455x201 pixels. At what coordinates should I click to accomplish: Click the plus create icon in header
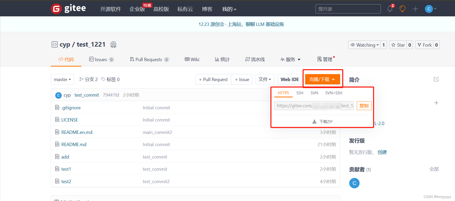point(415,9)
